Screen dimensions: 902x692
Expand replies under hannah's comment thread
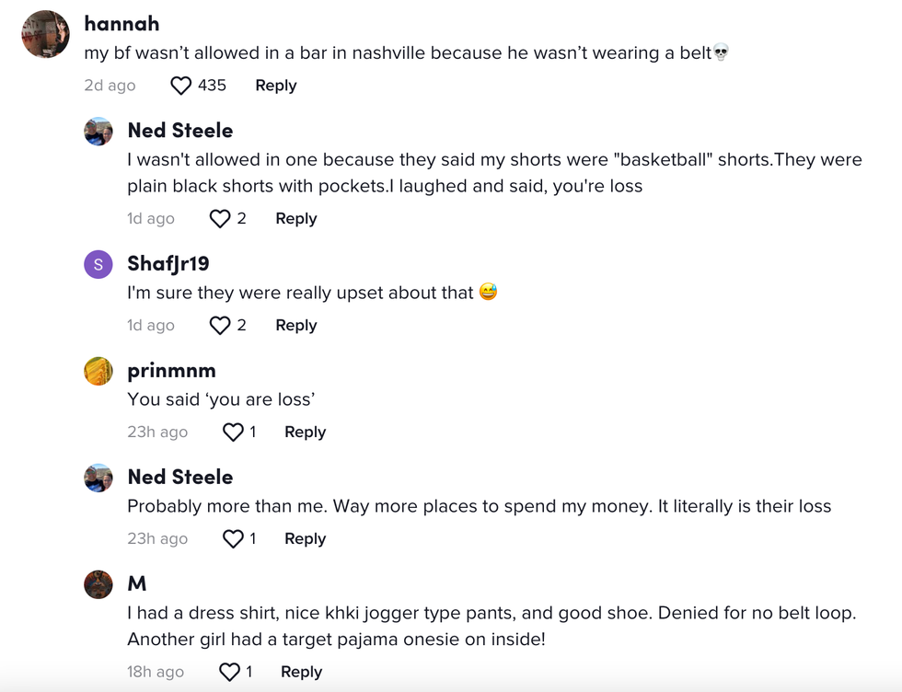(275, 85)
